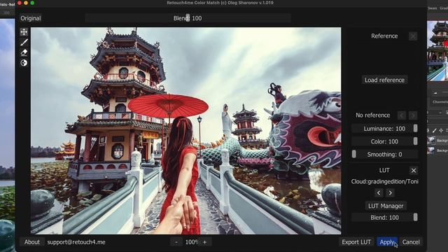
Task: Select the lower Background layer thumbnail in Photoshop
Action: pos(431,150)
